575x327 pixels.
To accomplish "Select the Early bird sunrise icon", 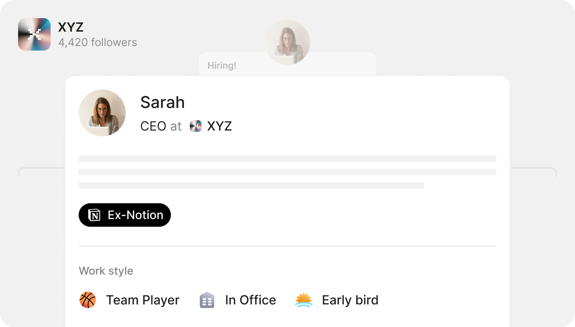I will (x=304, y=300).
